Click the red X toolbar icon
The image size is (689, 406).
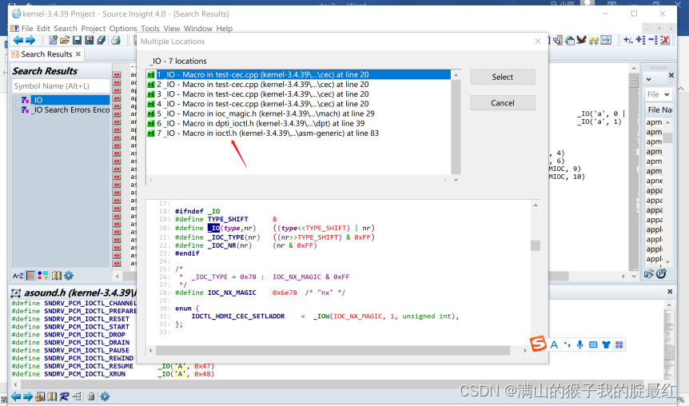tap(665, 40)
